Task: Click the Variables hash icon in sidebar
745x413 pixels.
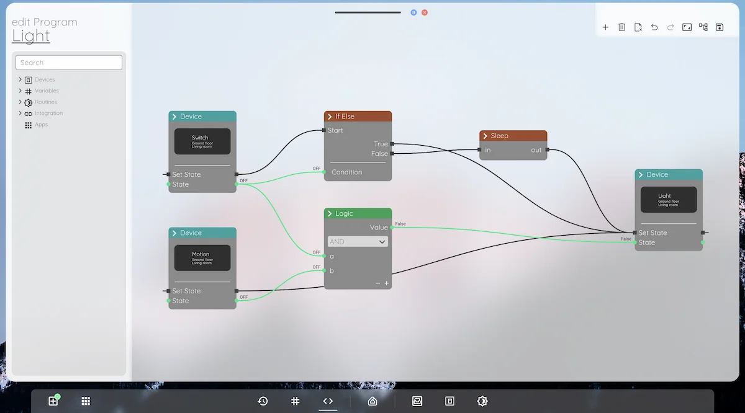Action: click(x=28, y=91)
